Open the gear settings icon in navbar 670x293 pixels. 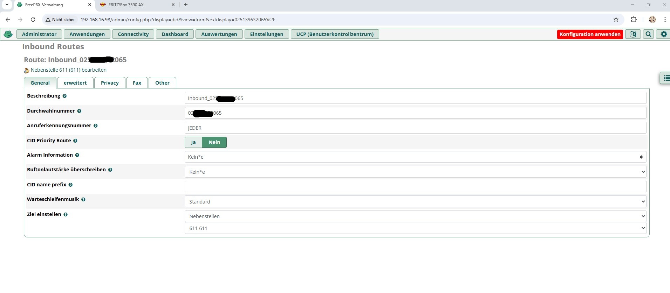point(664,34)
